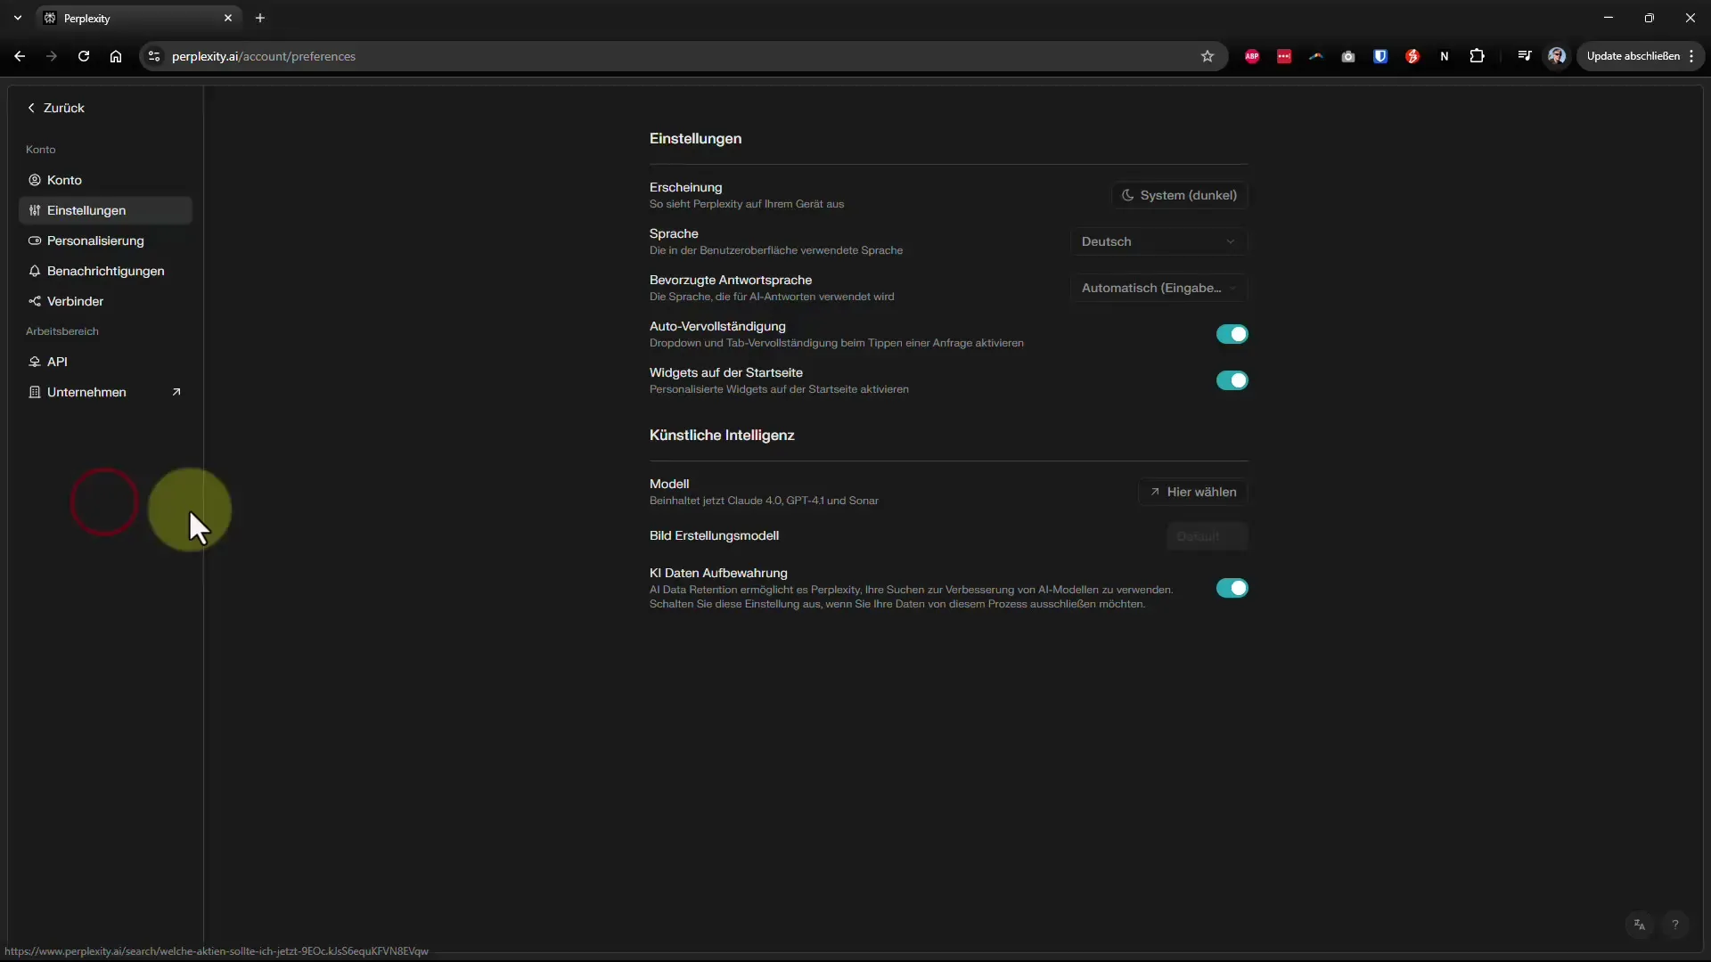1711x962 pixels.
Task: Open the N extension icon
Action: [x=1445, y=56]
